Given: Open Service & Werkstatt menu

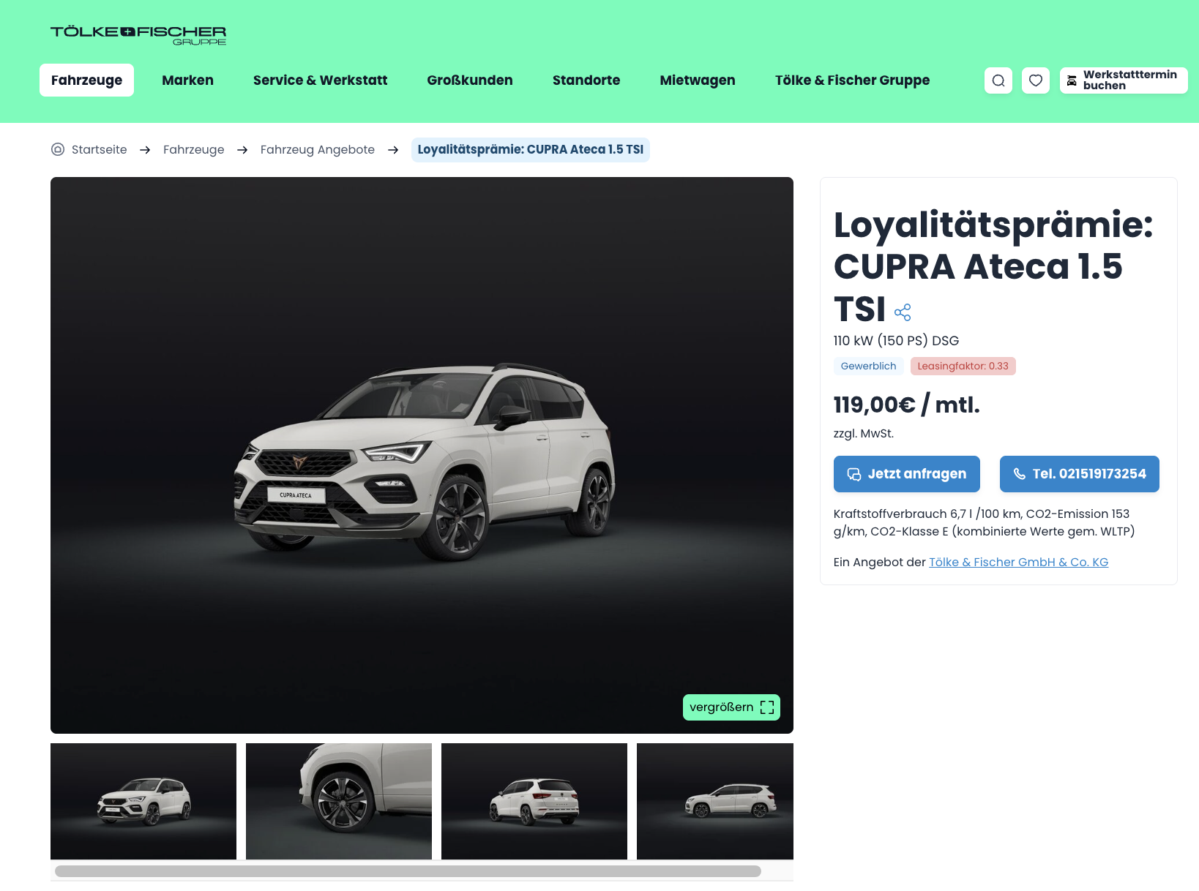Looking at the screenshot, I should tap(320, 80).
